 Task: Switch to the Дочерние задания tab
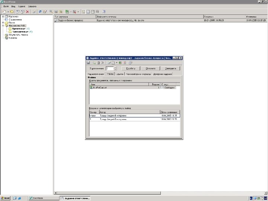point(162,74)
